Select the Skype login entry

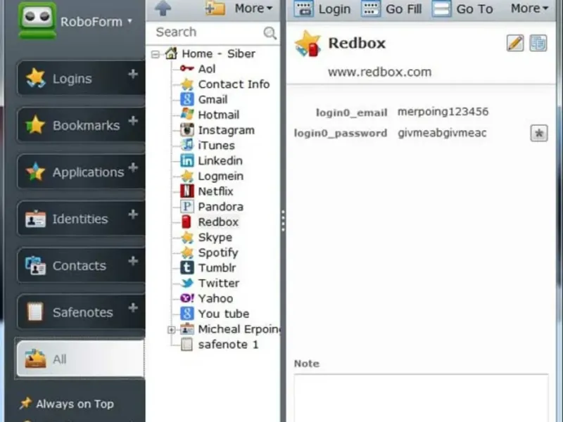(206, 237)
